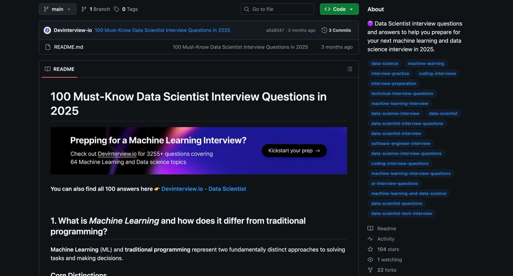Viewport: 513px width, 276px height.
Task: Click the data-science topic badge
Action: coord(384,63)
